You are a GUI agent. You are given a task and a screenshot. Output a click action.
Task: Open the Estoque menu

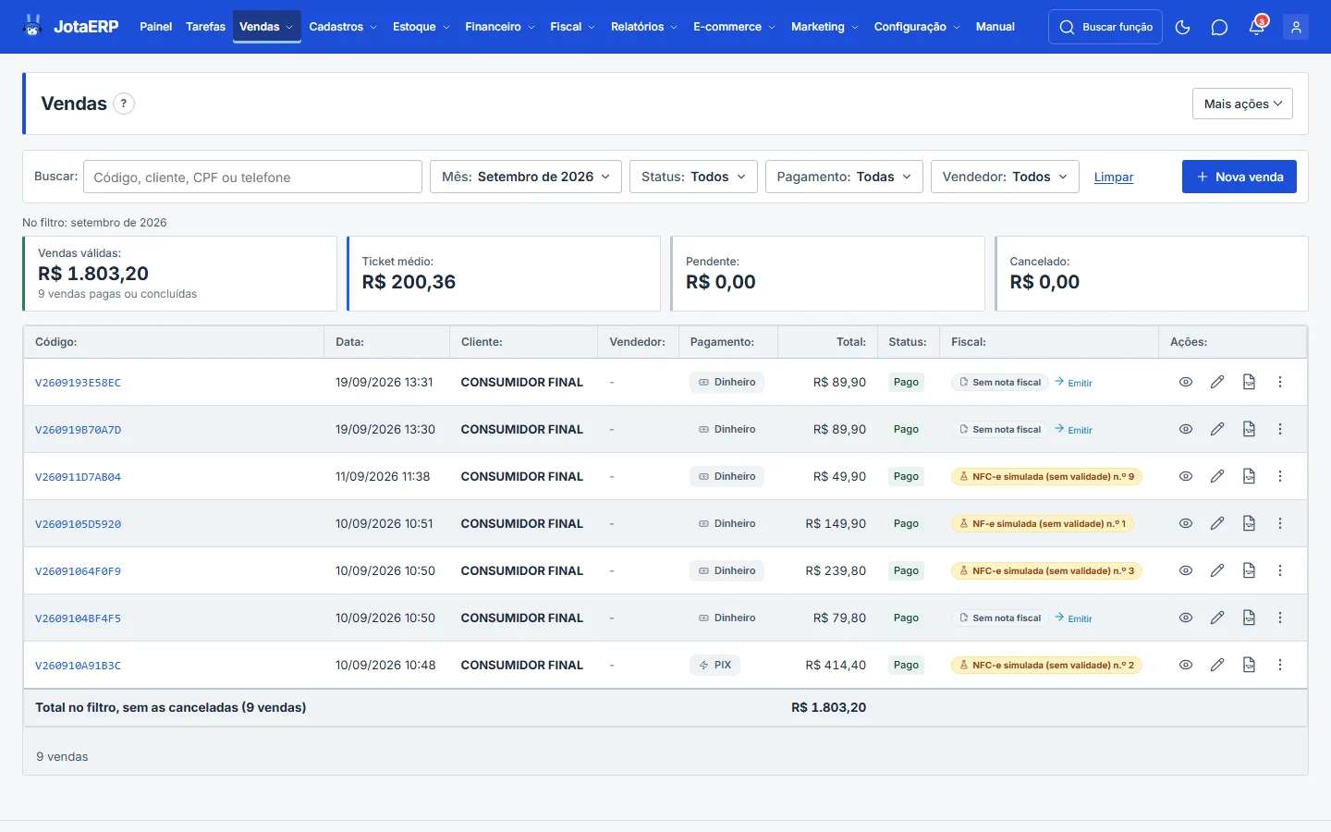[x=421, y=27]
